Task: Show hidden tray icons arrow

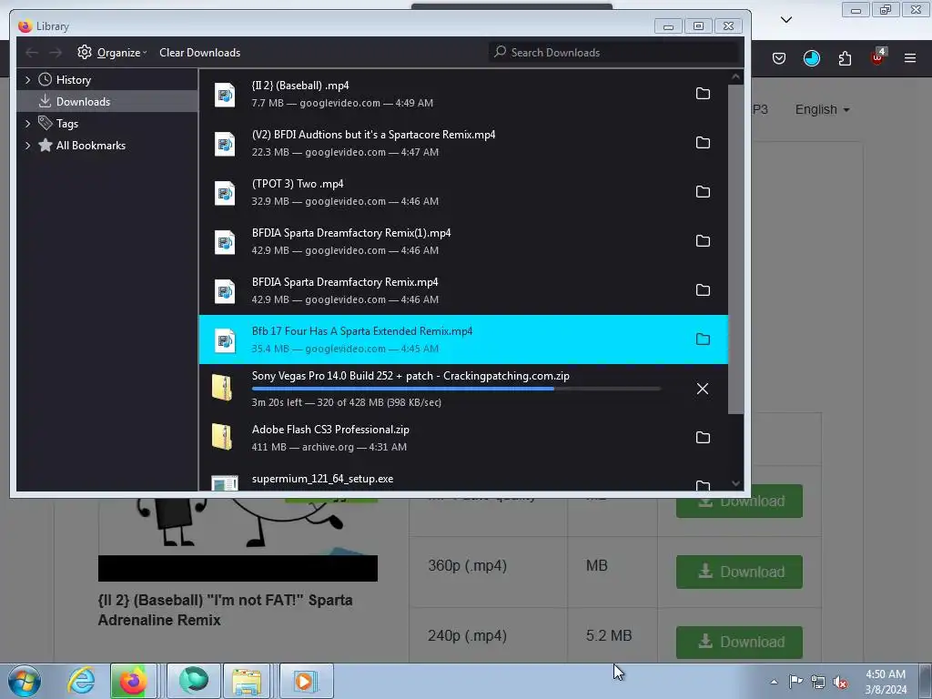Action: [774, 682]
